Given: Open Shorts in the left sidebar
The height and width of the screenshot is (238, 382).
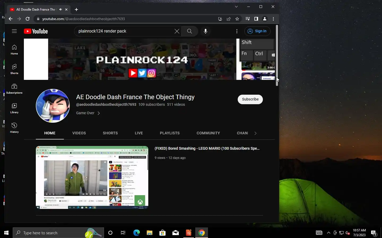Looking at the screenshot, I should pyautogui.click(x=14, y=69).
